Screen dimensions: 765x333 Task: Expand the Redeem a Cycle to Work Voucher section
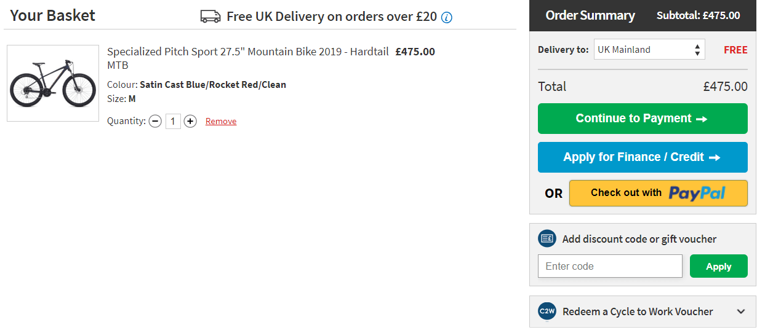(x=741, y=311)
